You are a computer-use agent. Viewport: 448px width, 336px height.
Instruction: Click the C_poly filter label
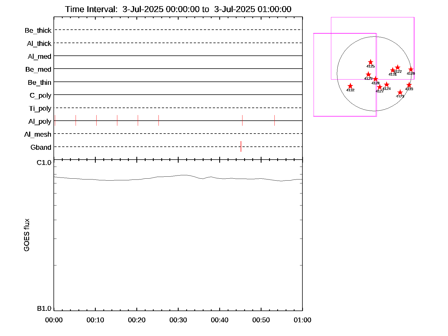40,95
